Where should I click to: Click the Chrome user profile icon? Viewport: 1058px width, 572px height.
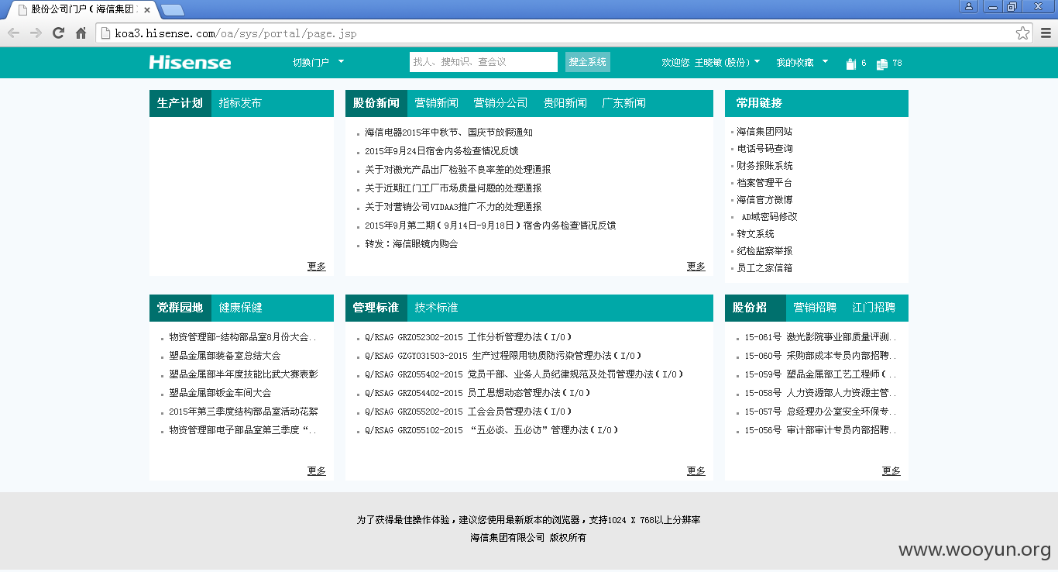click(969, 7)
